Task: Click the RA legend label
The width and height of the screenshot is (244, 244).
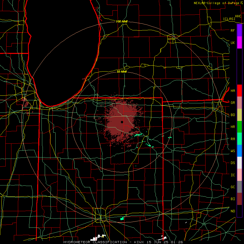Action: coord(233,139)
